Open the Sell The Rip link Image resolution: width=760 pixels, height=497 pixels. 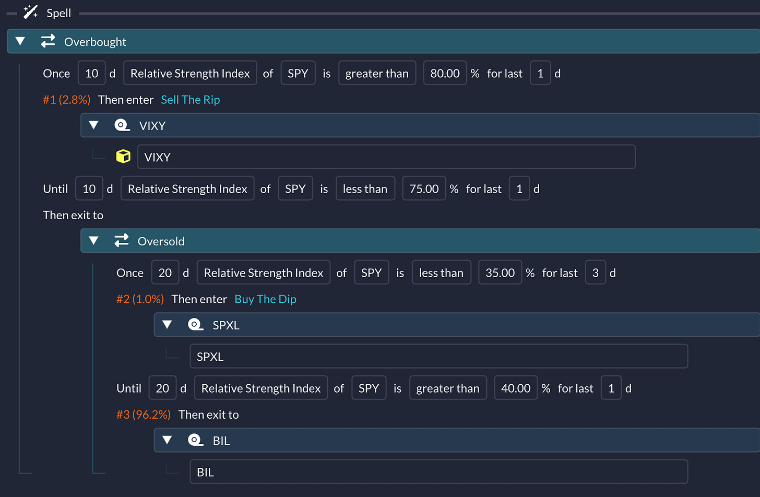click(x=191, y=100)
